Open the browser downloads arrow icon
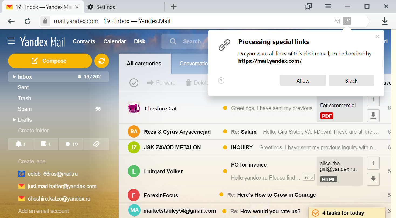 point(385,21)
